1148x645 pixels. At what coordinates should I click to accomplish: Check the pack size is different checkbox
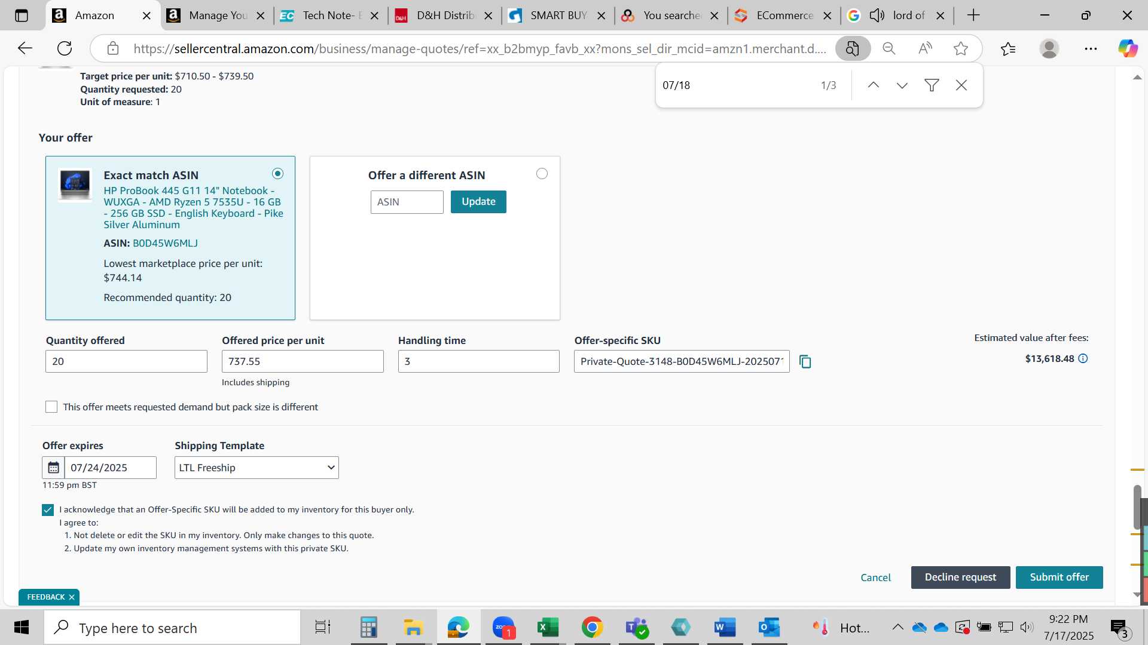tap(51, 407)
